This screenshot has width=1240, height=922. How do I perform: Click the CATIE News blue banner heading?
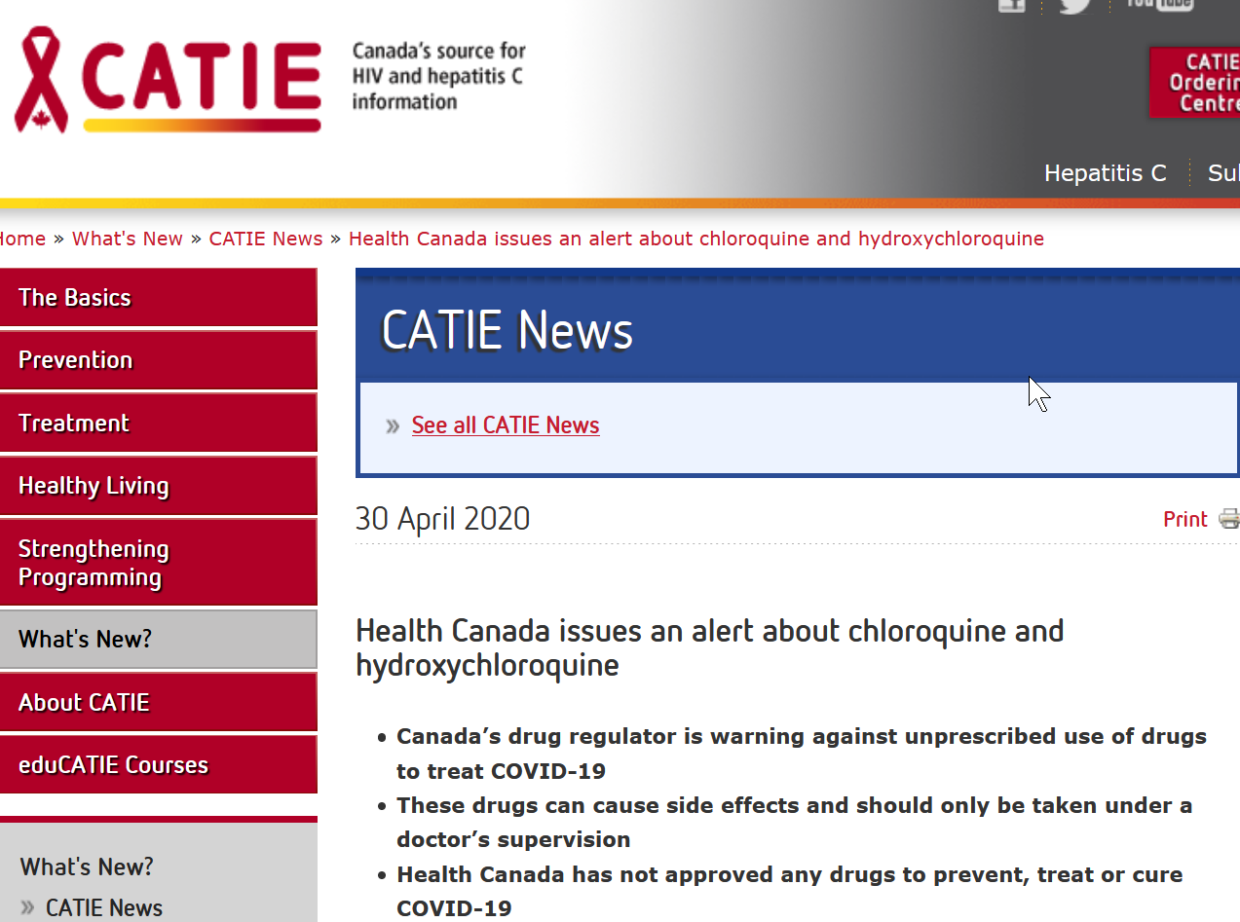click(507, 330)
